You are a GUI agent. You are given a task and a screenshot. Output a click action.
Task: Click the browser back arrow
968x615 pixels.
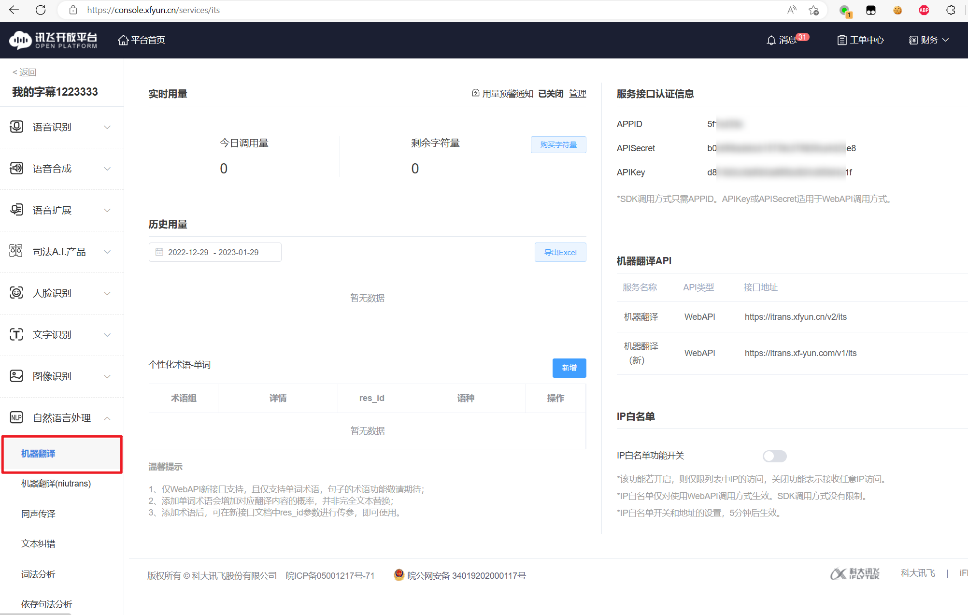point(14,10)
